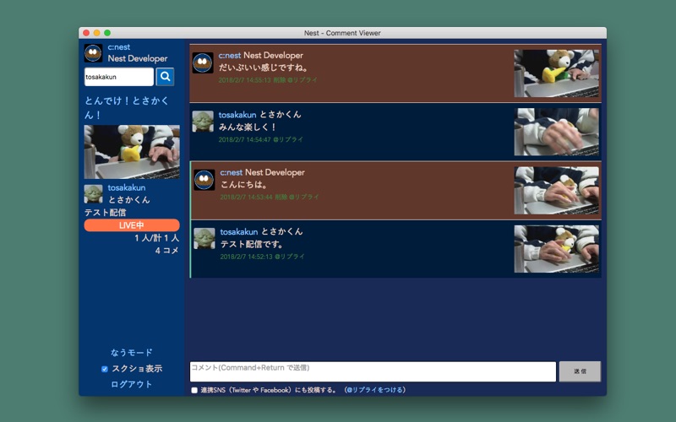Click tosakakun username on テスト配信です comment

(239, 232)
